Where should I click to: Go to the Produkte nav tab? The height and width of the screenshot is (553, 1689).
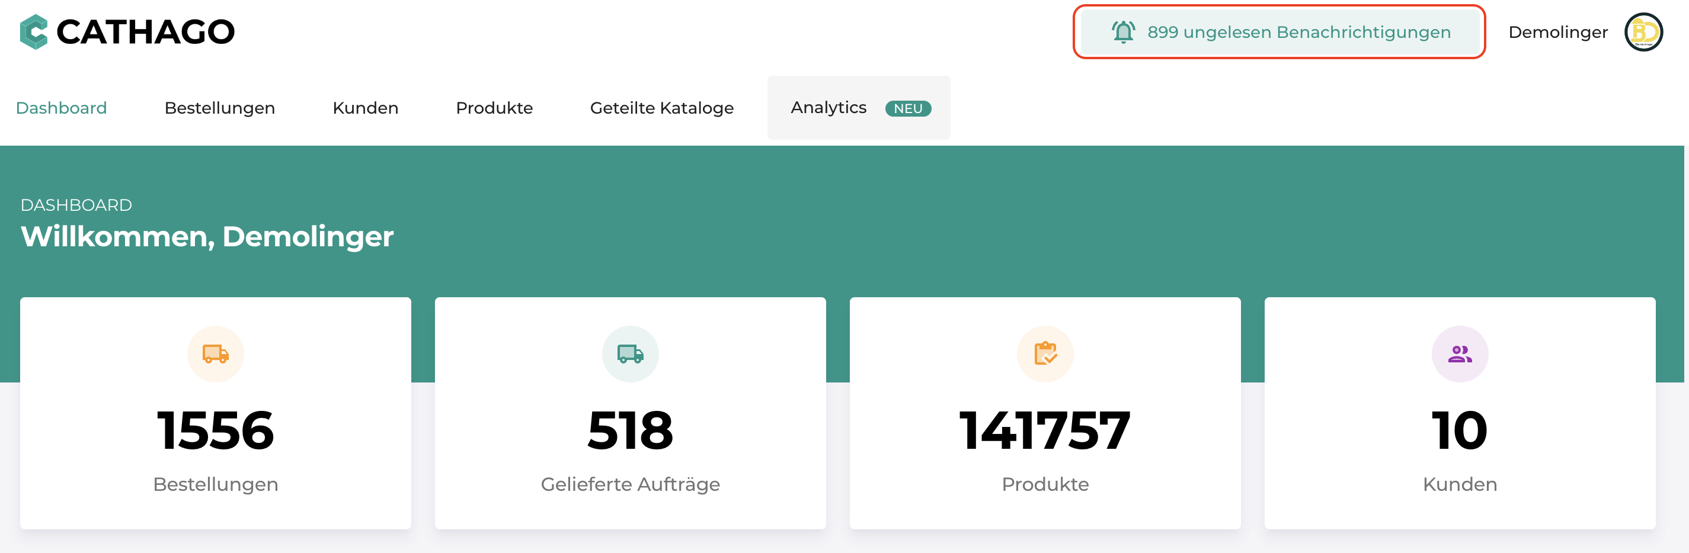(x=494, y=107)
